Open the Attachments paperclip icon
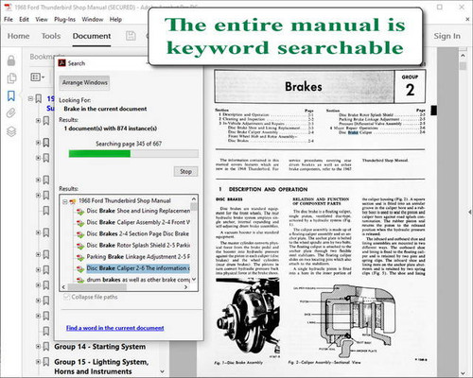This screenshot has width=473, height=378. [11, 112]
